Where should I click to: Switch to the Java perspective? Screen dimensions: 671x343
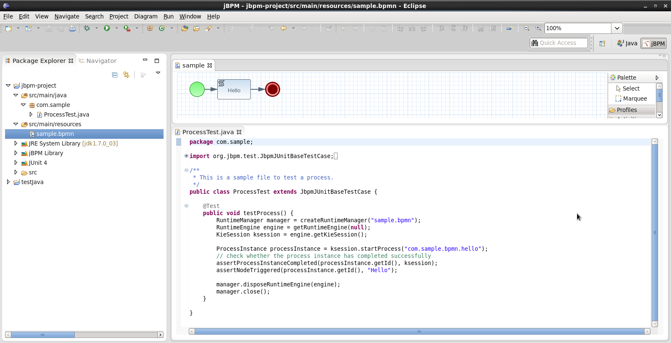(x=627, y=43)
